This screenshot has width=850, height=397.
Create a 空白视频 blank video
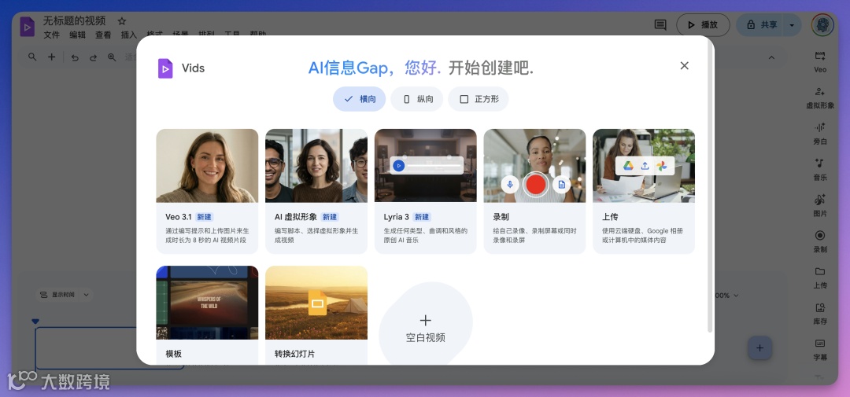coord(426,323)
